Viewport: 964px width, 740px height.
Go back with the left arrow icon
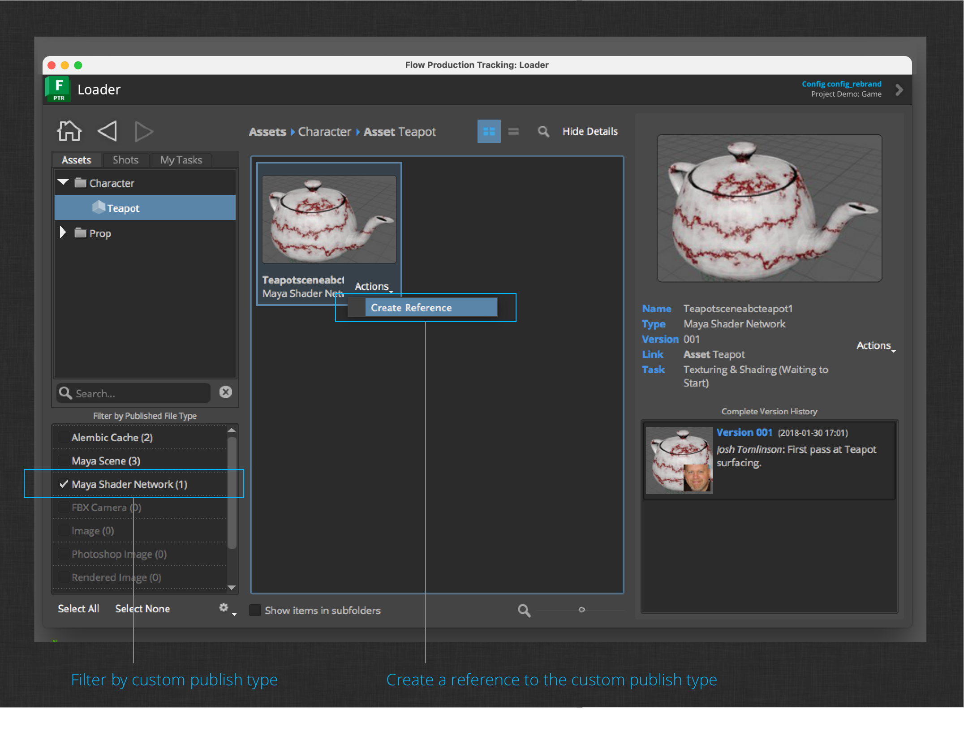pyautogui.click(x=108, y=132)
